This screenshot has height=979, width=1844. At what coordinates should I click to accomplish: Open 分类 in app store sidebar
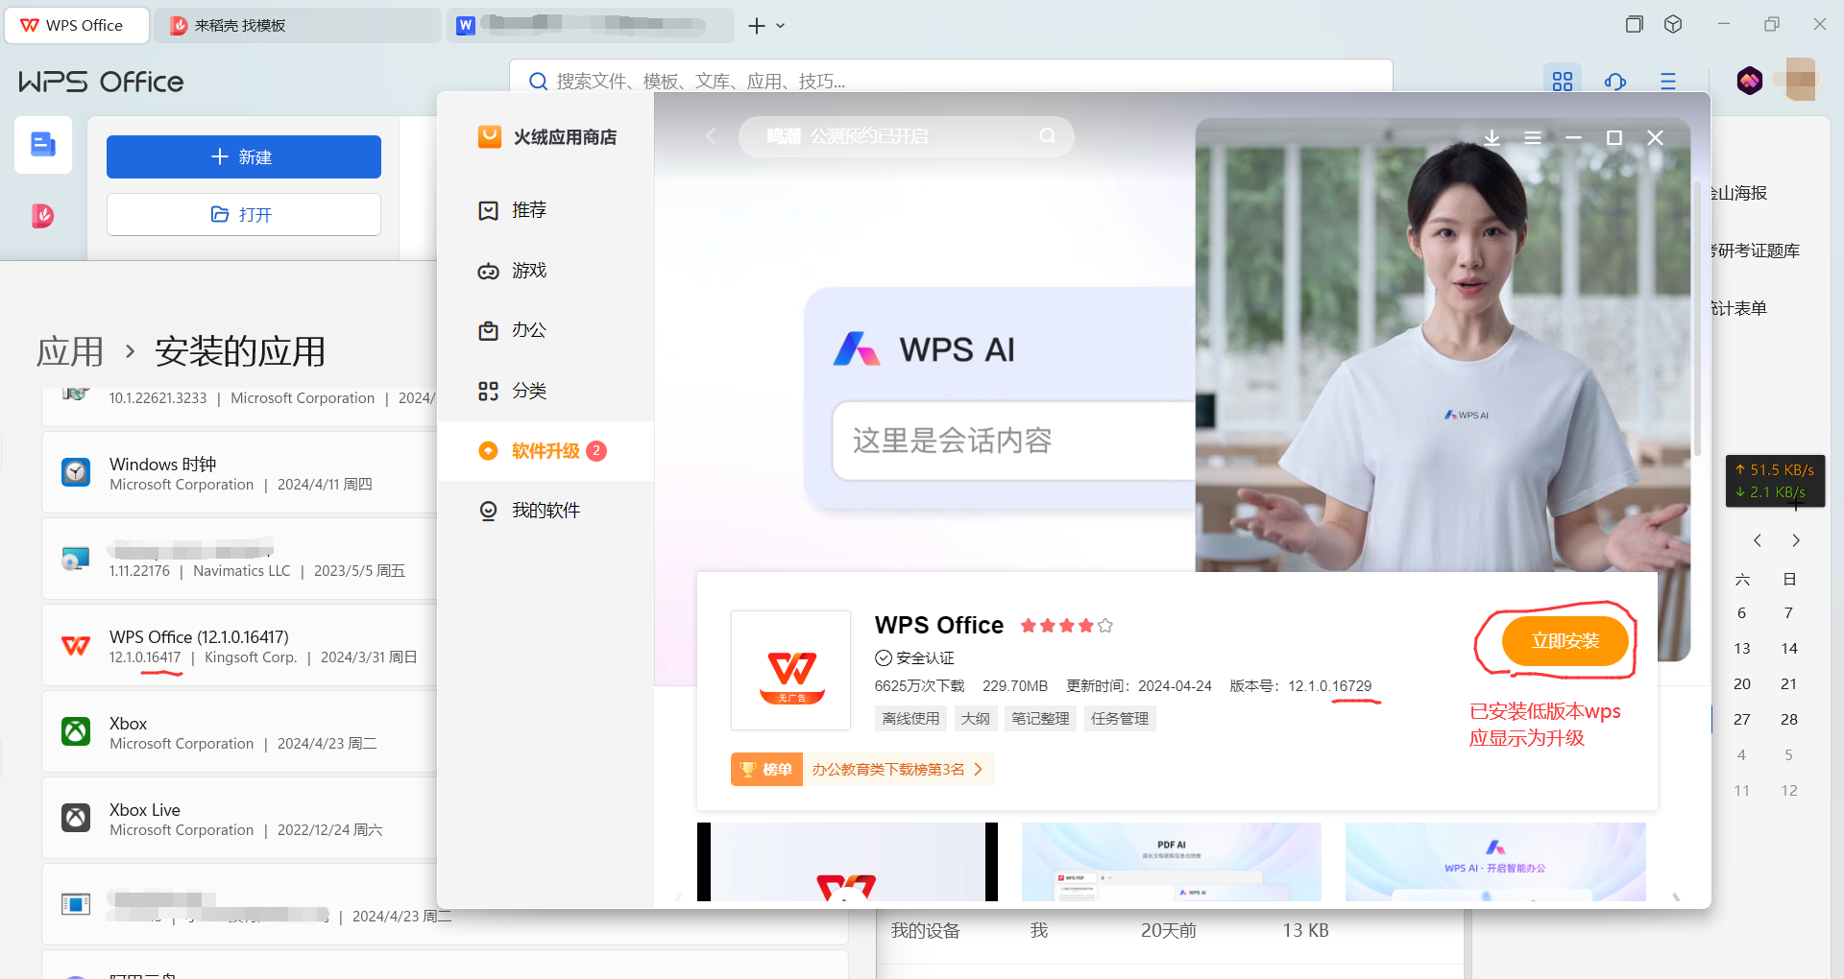pyautogui.click(x=546, y=391)
